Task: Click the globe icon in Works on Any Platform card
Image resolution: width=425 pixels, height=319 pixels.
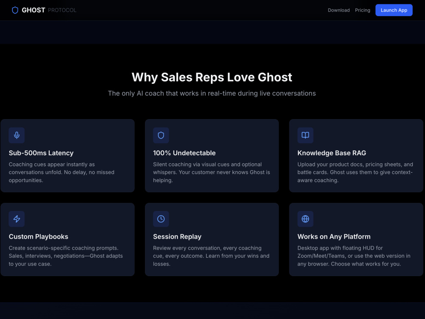Action: click(306, 219)
